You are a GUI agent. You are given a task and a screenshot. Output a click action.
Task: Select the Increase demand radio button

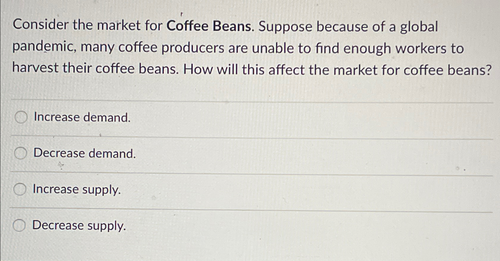(20, 117)
